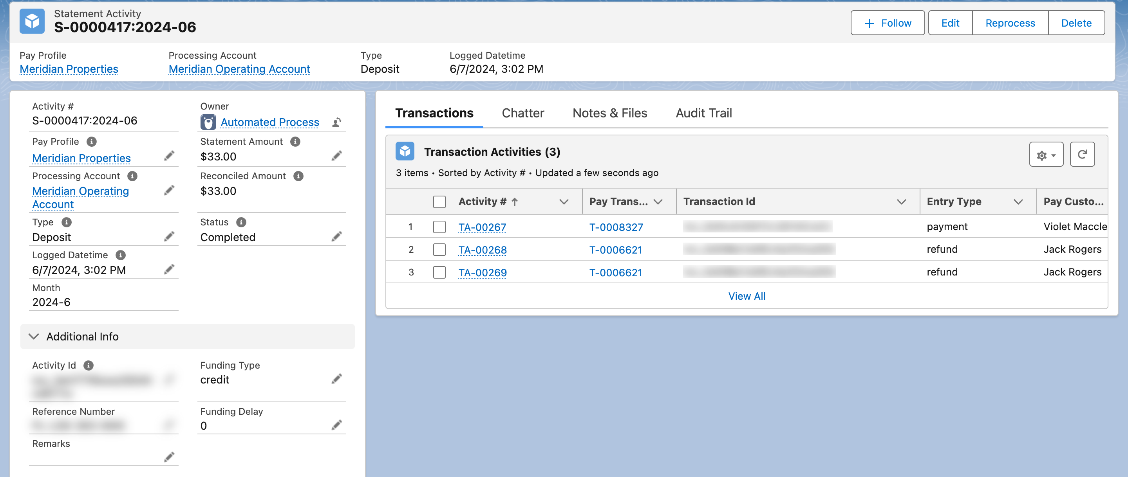
Task: Edit Statement Amount with its pencil icon
Action: [x=337, y=156]
